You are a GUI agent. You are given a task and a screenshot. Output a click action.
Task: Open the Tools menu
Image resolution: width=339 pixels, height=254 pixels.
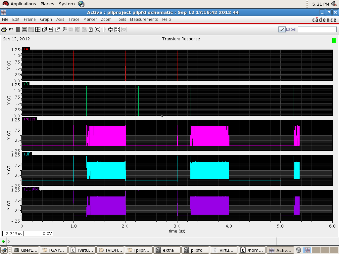tap(121, 20)
